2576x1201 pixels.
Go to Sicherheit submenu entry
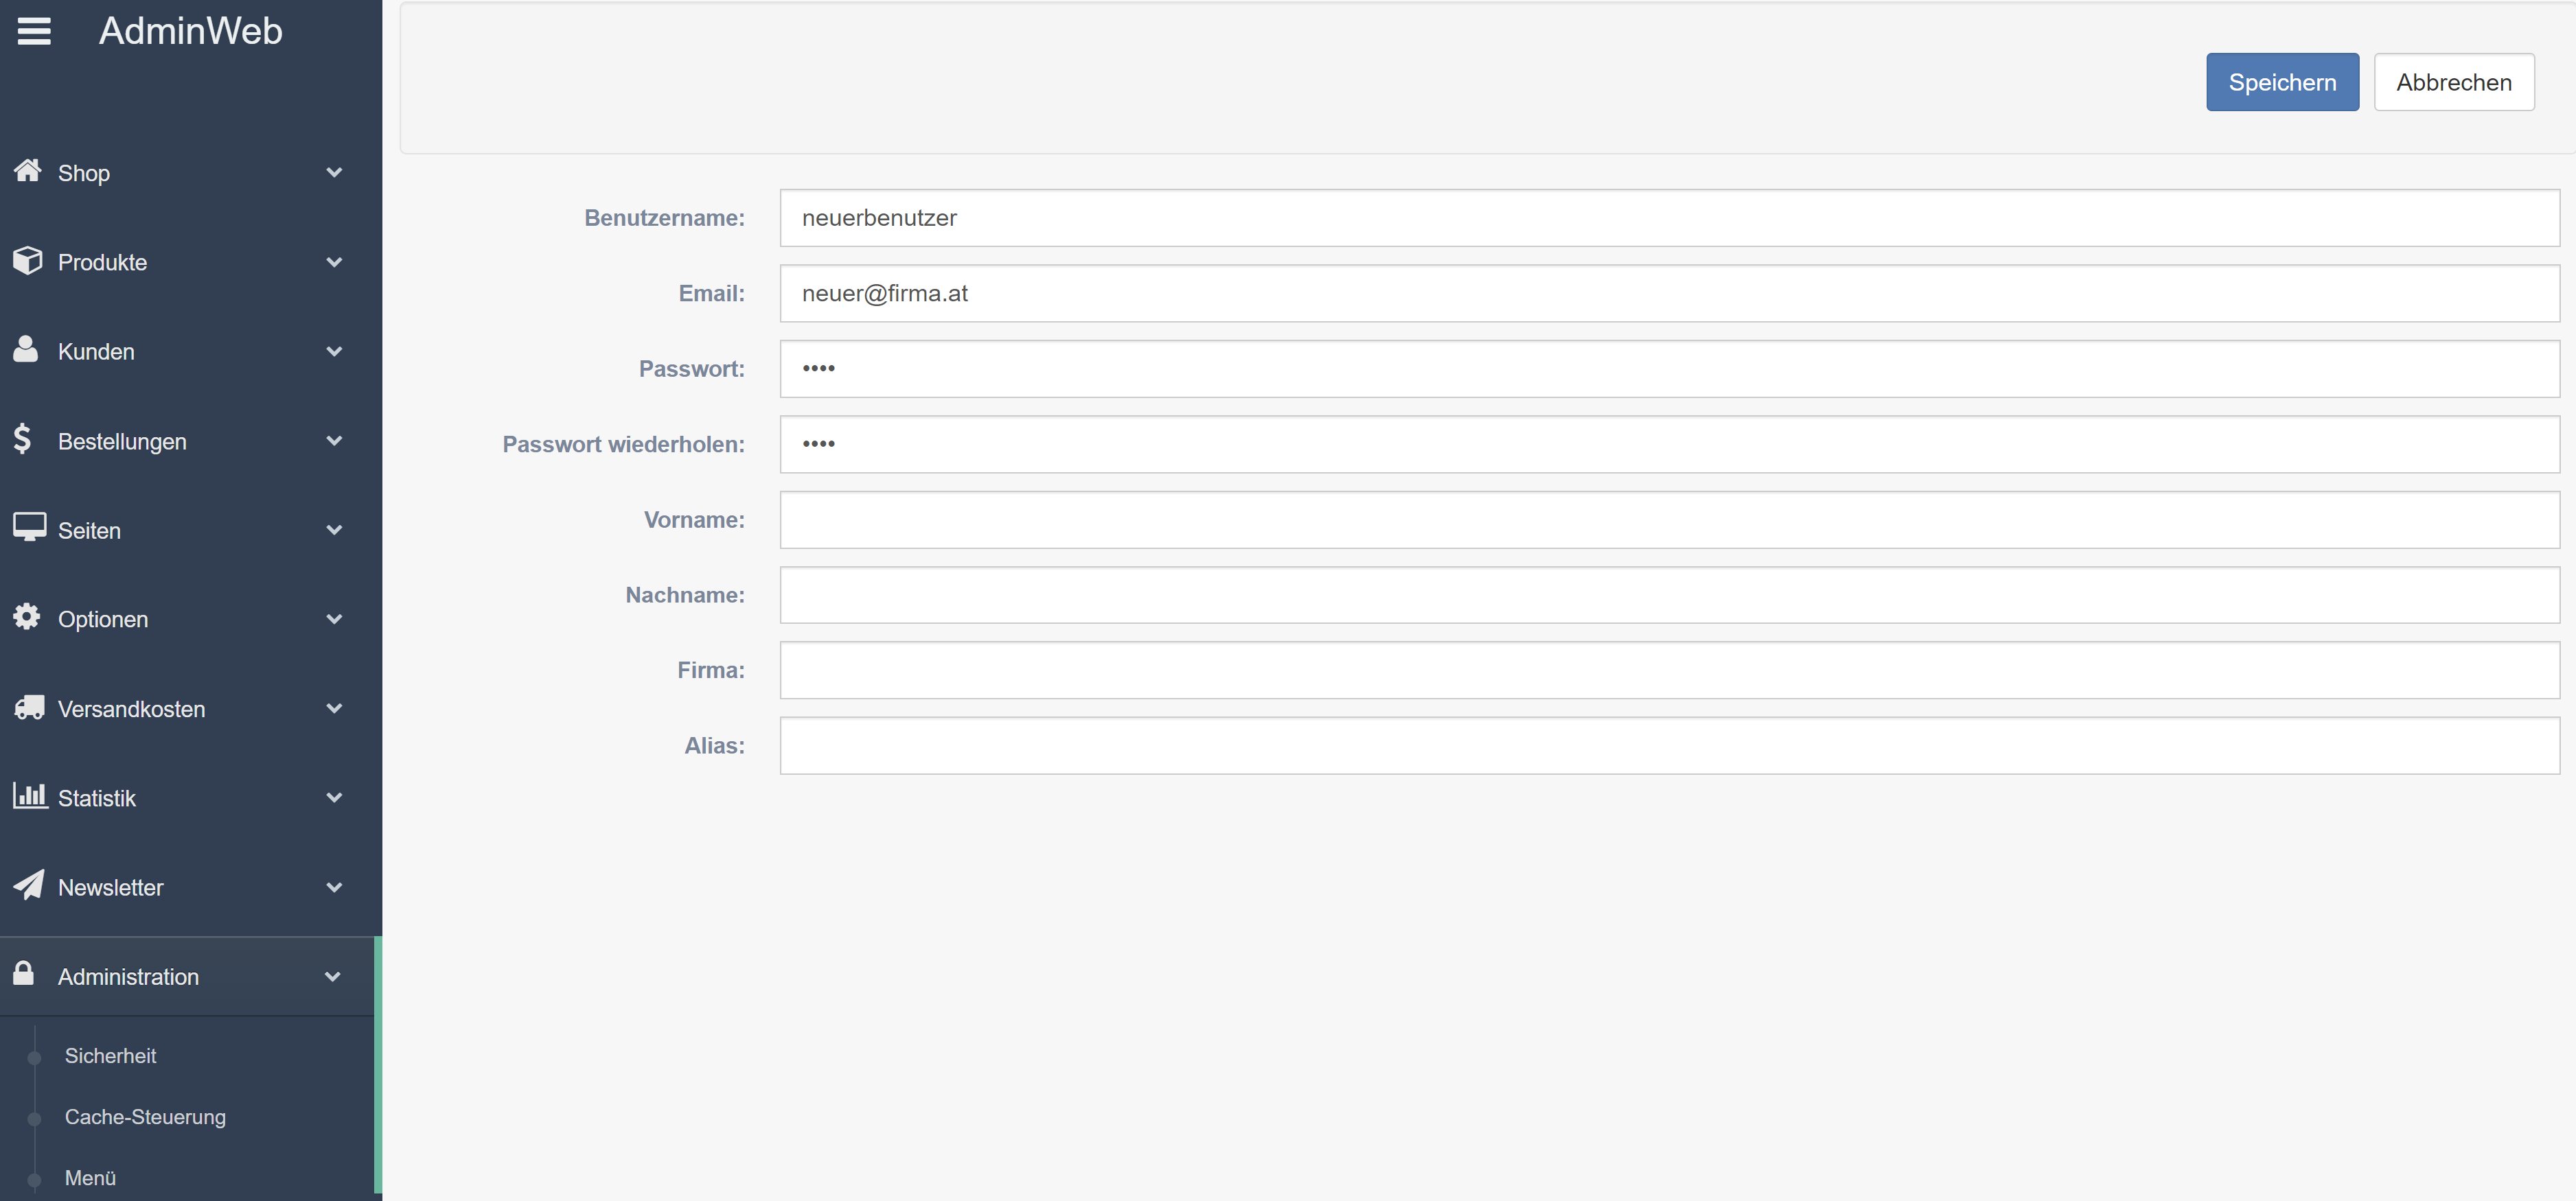[110, 1056]
